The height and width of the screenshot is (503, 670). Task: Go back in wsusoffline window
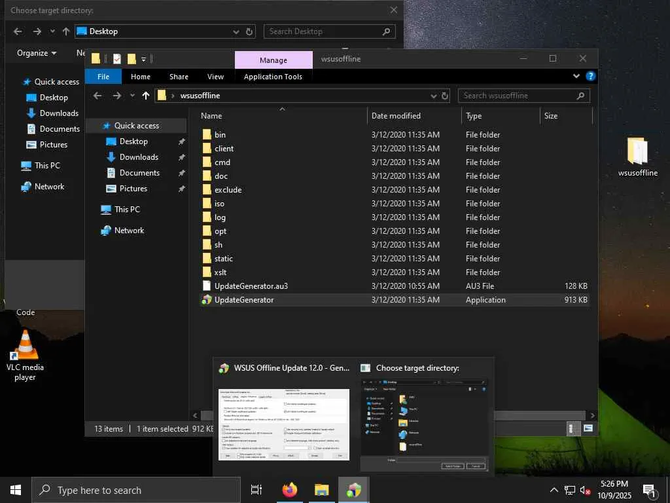[x=97, y=96]
